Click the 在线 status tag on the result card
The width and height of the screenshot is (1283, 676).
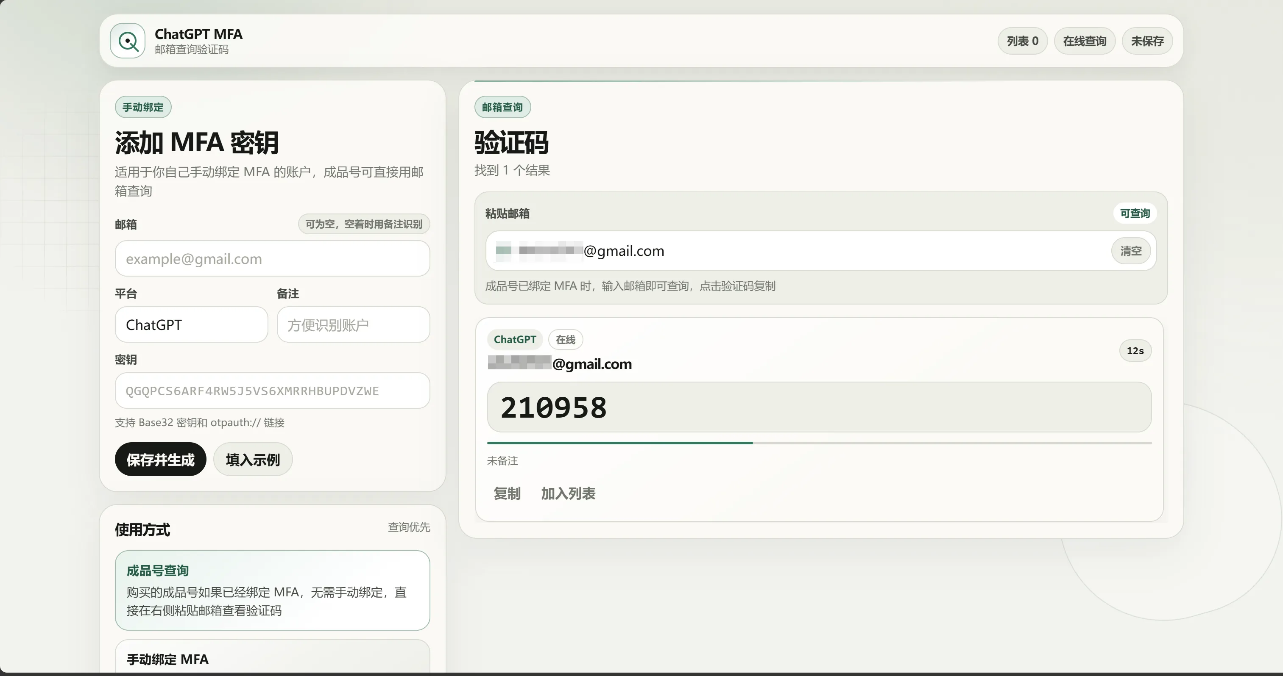566,339
